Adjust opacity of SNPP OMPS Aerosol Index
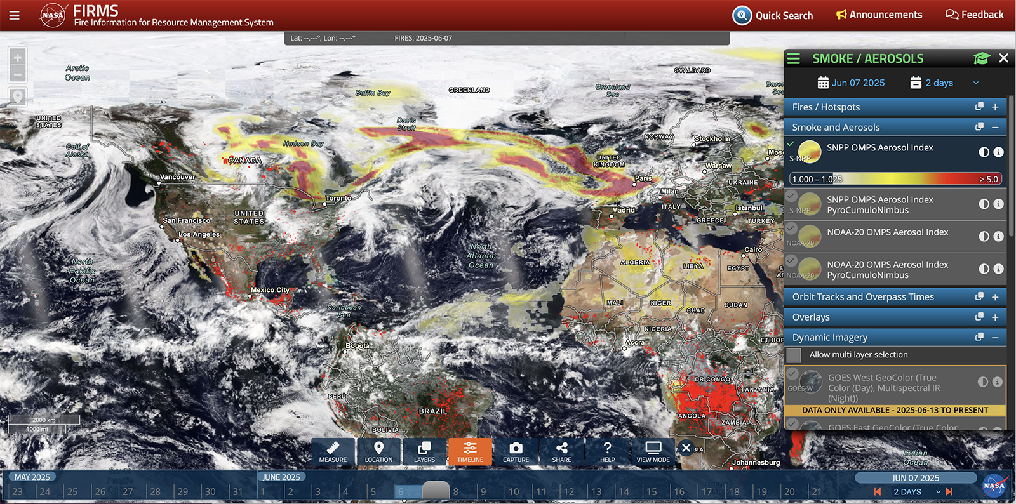 pos(984,152)
